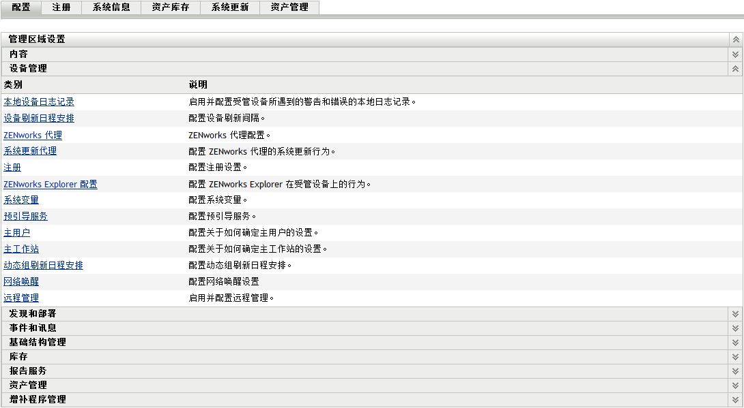Open 本地设备日志记录 settings
Image resolution: width=744 pixels, height=408 pixels.
pyautogui.click(x=39, y=101)
